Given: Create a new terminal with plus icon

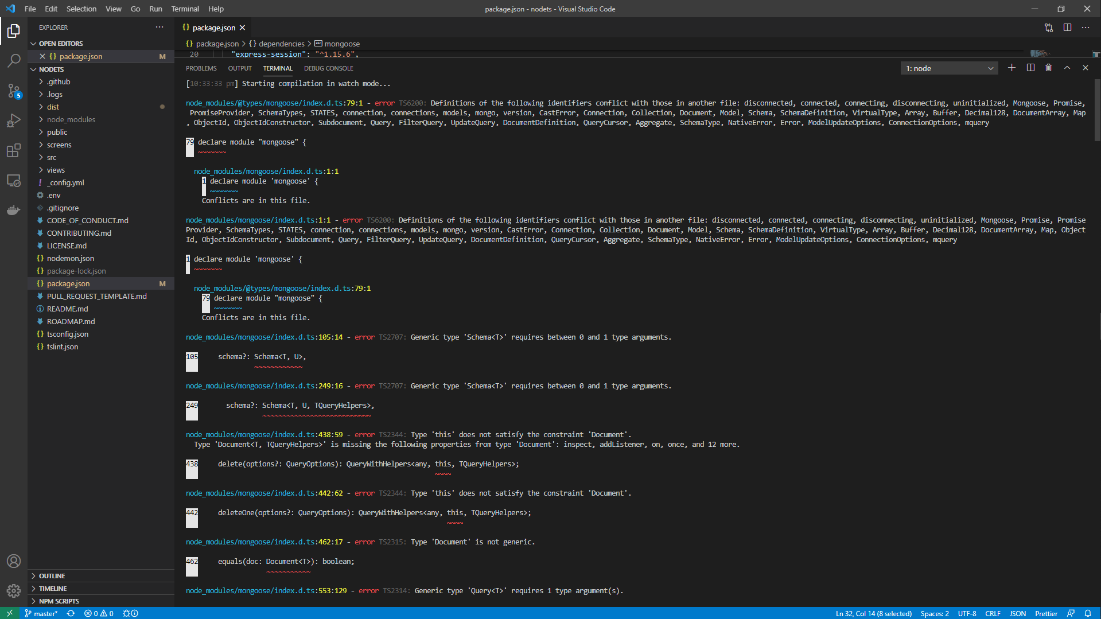Looking at the screenshot, I should click(x=1011, y=68).
